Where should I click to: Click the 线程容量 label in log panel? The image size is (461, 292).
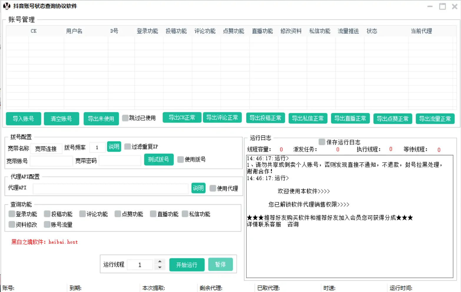259,149
